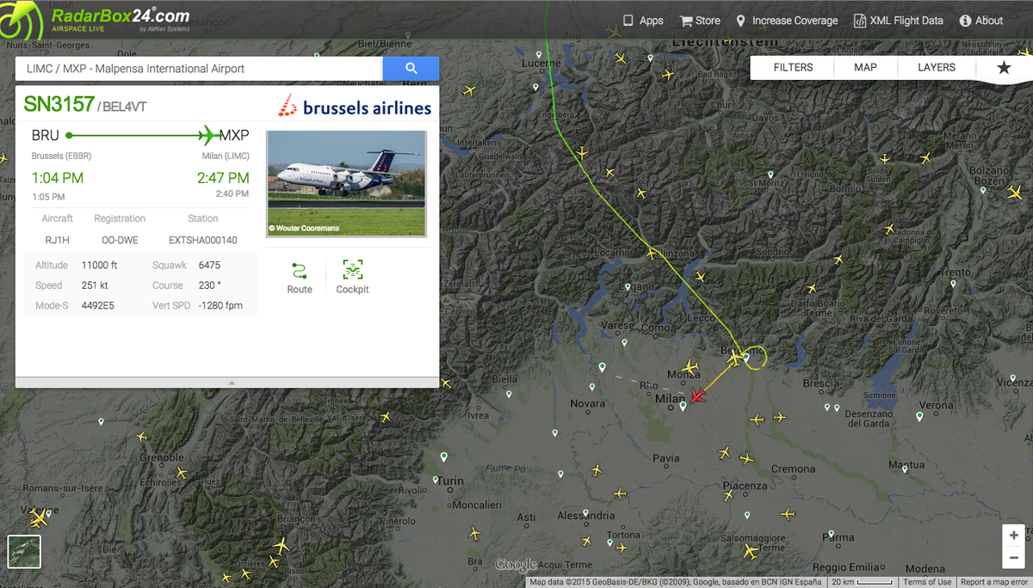Image resolution: width=1033 pixels, height=588 pixels.
Task: Open Terms of Use link
Action: pos(927,582)
